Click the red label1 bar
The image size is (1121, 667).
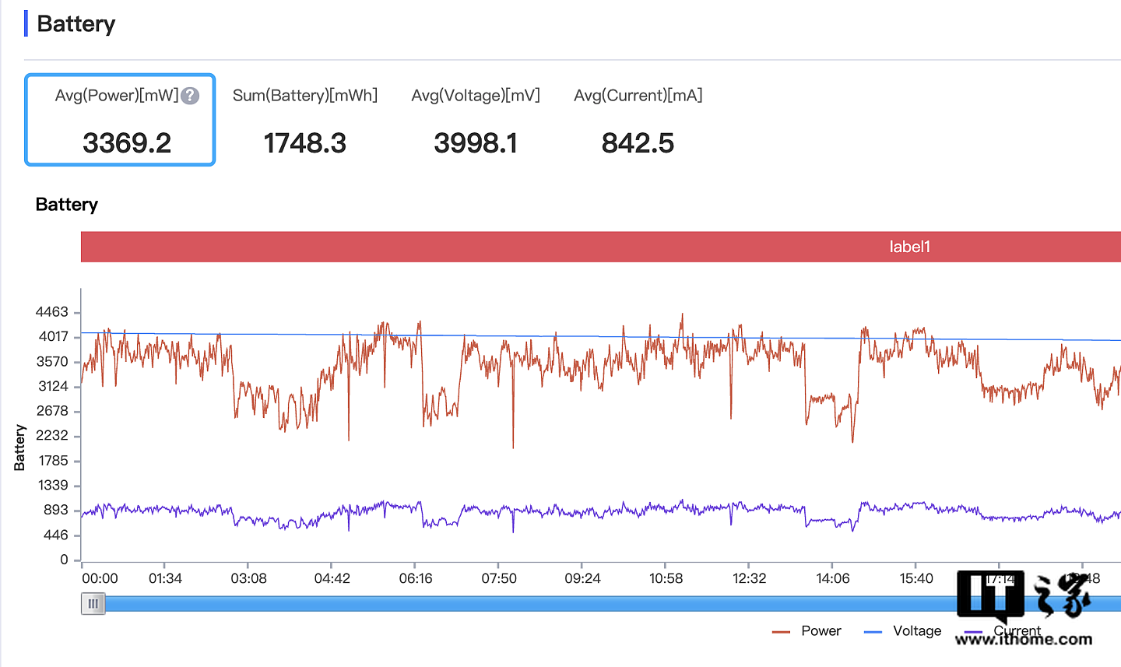(x=601, y=247)
